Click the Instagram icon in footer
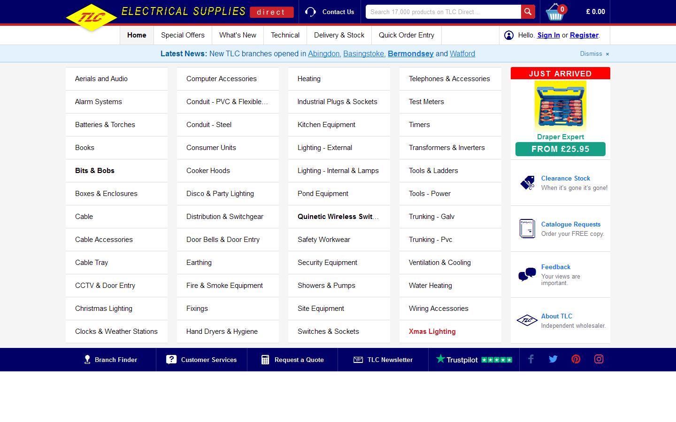 pyautogui.click(x=599, y=359)
